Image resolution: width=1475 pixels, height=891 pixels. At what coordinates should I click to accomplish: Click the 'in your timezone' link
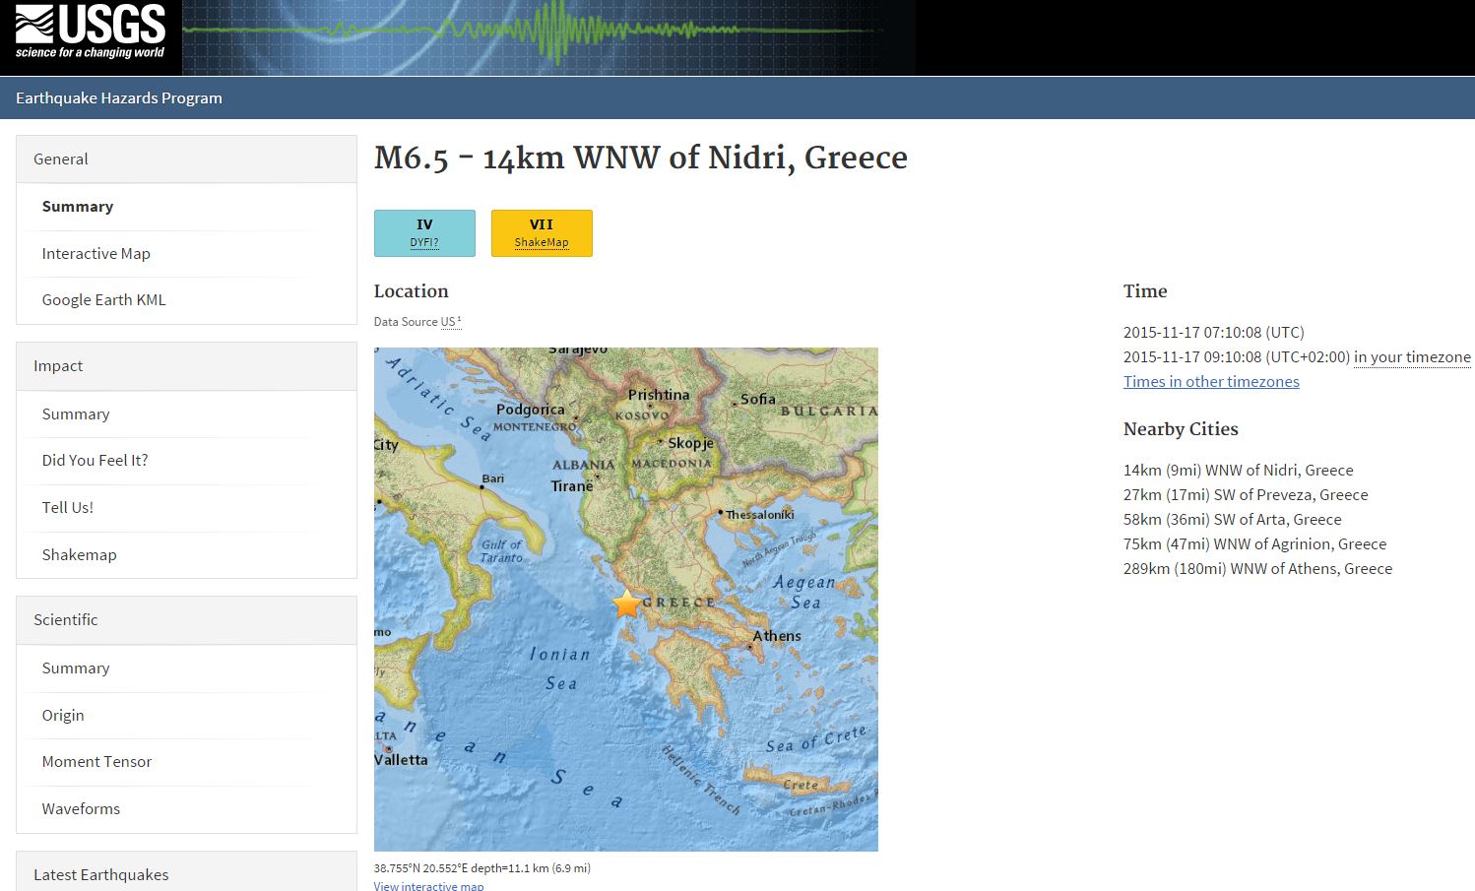tap(1412, 356)
